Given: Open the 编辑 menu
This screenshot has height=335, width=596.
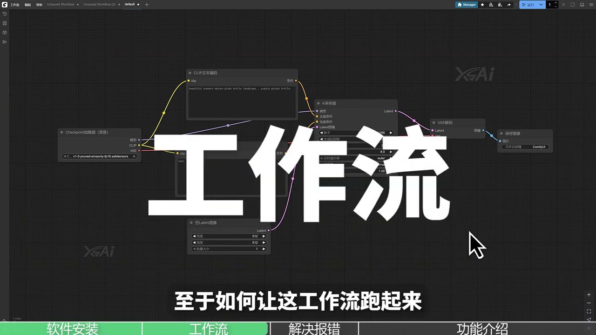Looking at the screenshot, I should (x=27, y=5).
